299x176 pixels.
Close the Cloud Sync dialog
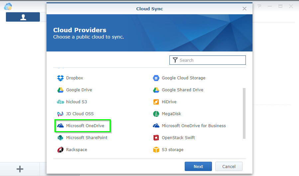point(245,9)
